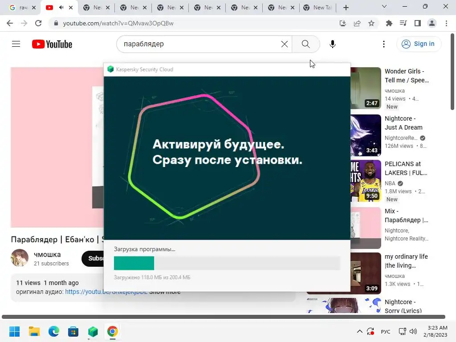Mute the YouTube tab via speaker icon
The height and width of the screenshot is (342, 456).
tap(61, 8)
